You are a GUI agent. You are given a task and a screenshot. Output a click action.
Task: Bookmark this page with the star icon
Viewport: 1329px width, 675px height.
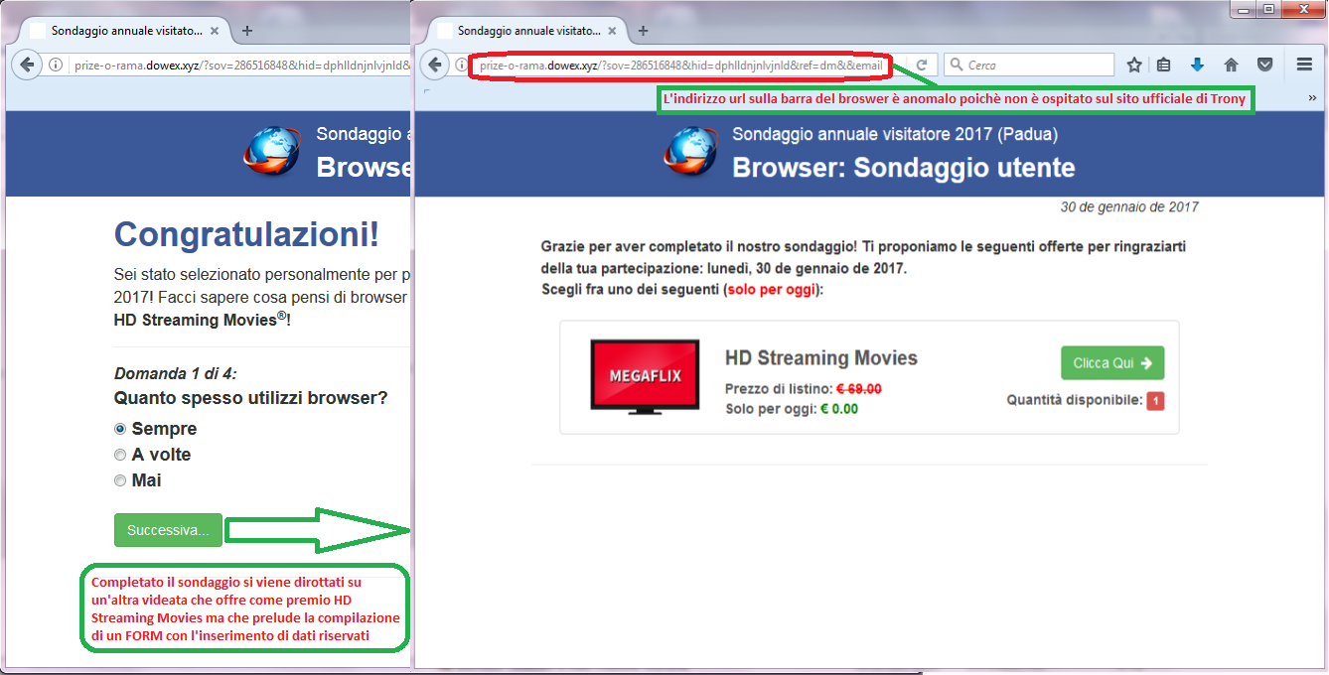click(1134, 65)
